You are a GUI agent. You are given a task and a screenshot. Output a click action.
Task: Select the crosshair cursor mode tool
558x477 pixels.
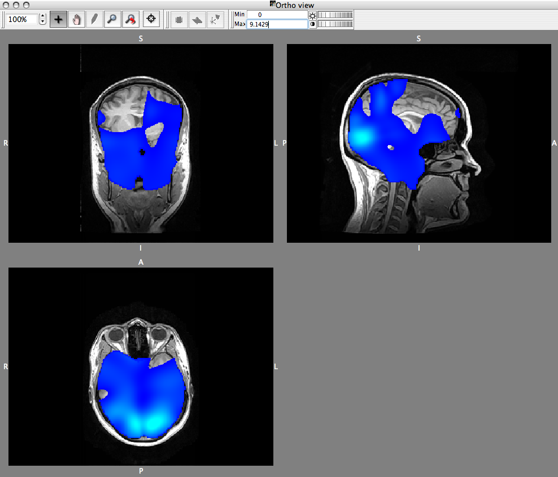point(58,19)
